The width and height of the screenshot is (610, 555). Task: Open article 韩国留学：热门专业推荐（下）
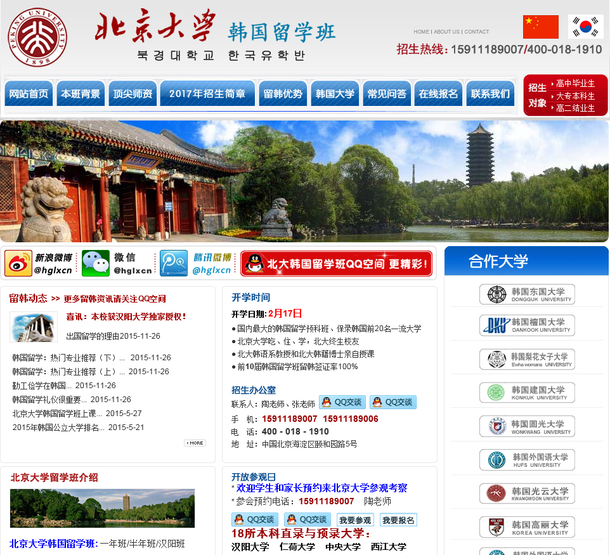coord(68,358)
